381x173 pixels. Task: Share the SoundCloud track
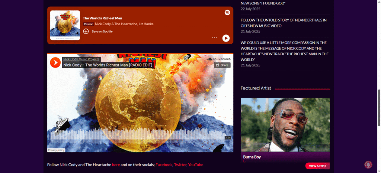click(x=222, y=65)
